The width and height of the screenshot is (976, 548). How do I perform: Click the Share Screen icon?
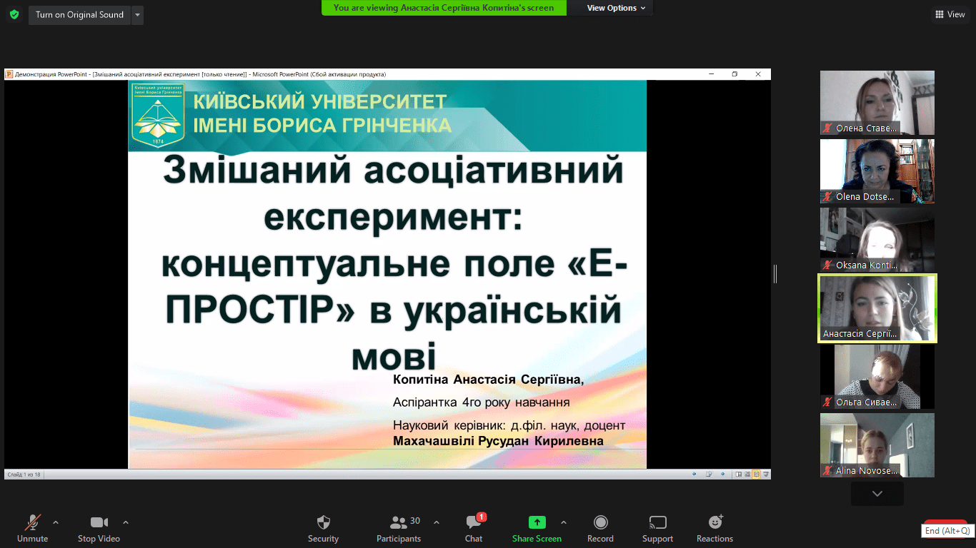537,522
